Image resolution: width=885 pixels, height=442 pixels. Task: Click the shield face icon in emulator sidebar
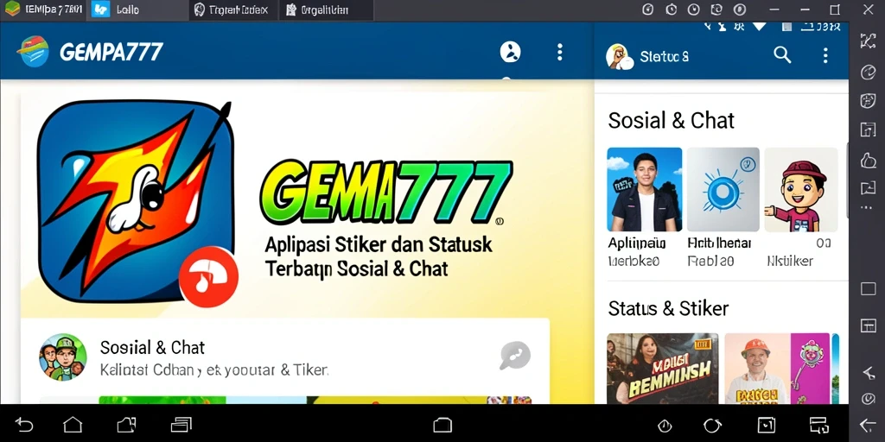coord(868,100)
